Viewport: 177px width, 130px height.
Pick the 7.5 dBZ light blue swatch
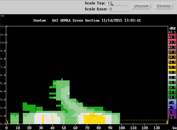172,102
